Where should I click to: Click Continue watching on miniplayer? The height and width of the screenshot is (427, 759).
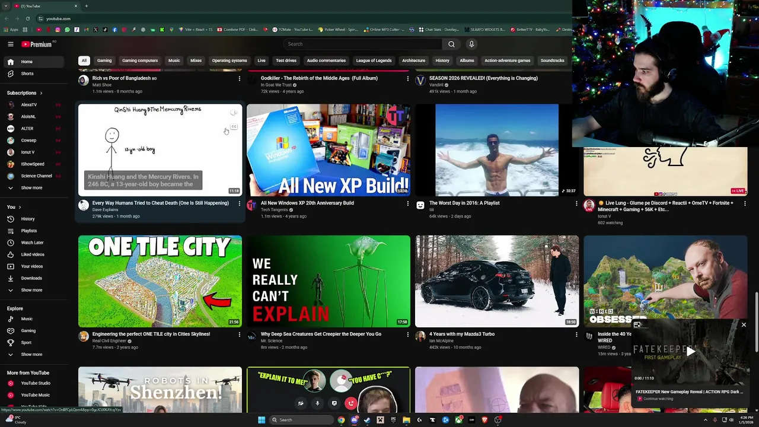(658, 399)
